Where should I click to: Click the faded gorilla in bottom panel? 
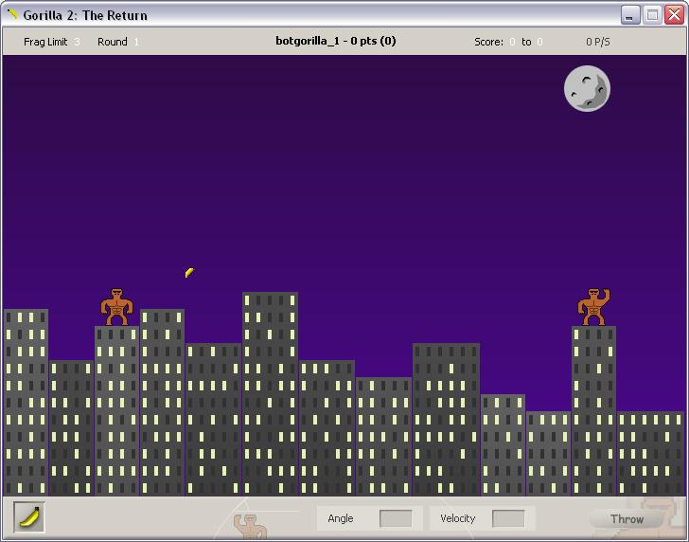(x=250, y=526)
